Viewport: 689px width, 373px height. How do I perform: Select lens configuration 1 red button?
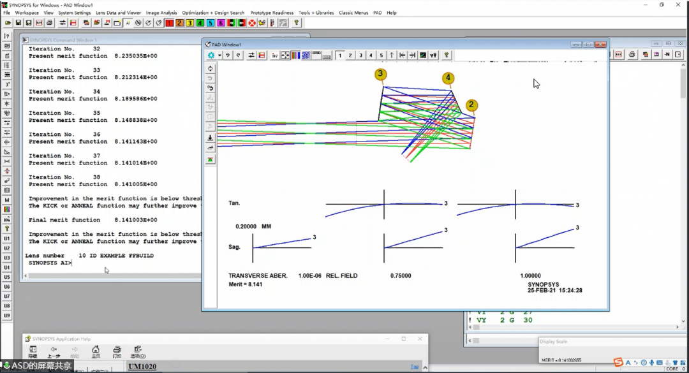(169, 23)
